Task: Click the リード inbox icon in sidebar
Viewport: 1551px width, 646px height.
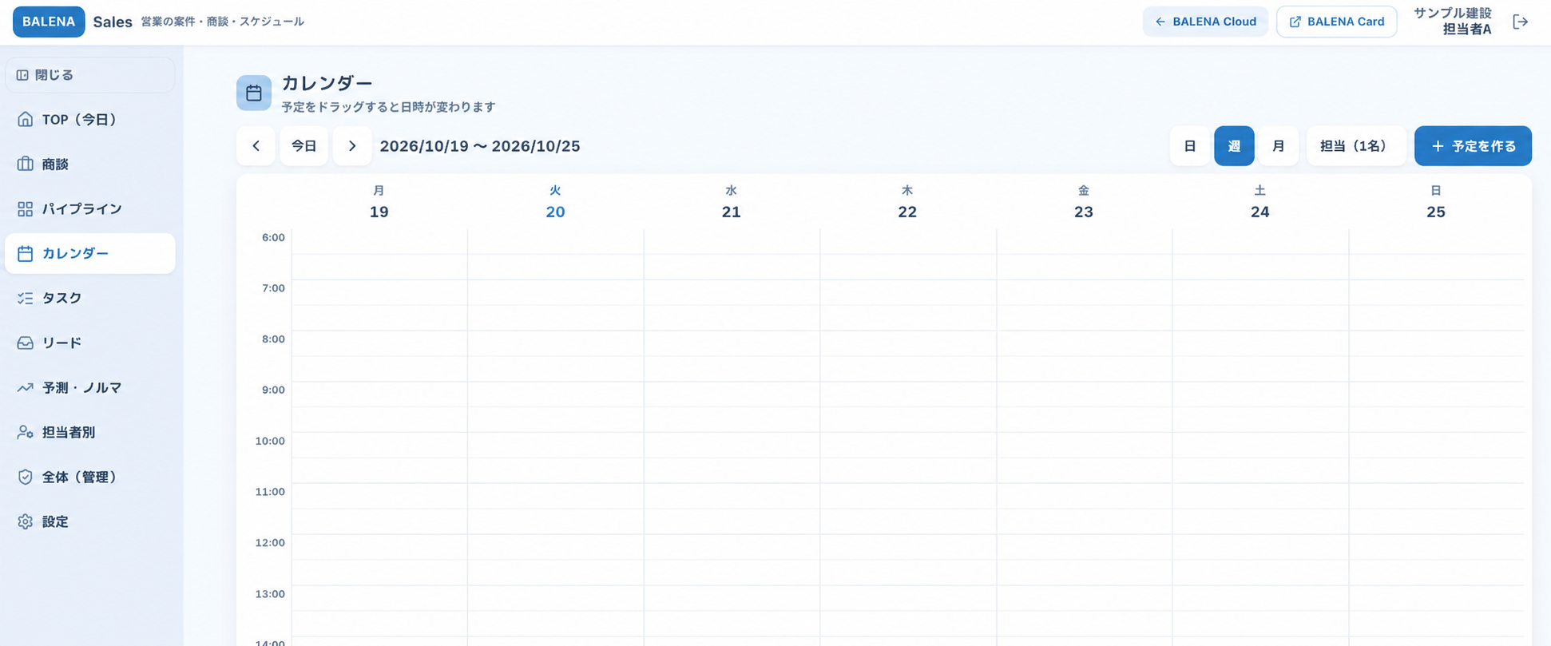Action: point(26,343)
